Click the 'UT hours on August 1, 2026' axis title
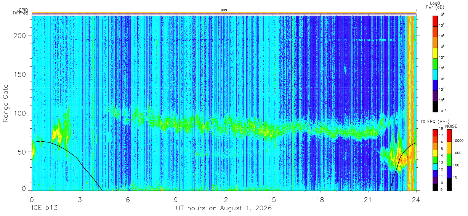Viewport: 468px width, 216px height. coord(224,209)
